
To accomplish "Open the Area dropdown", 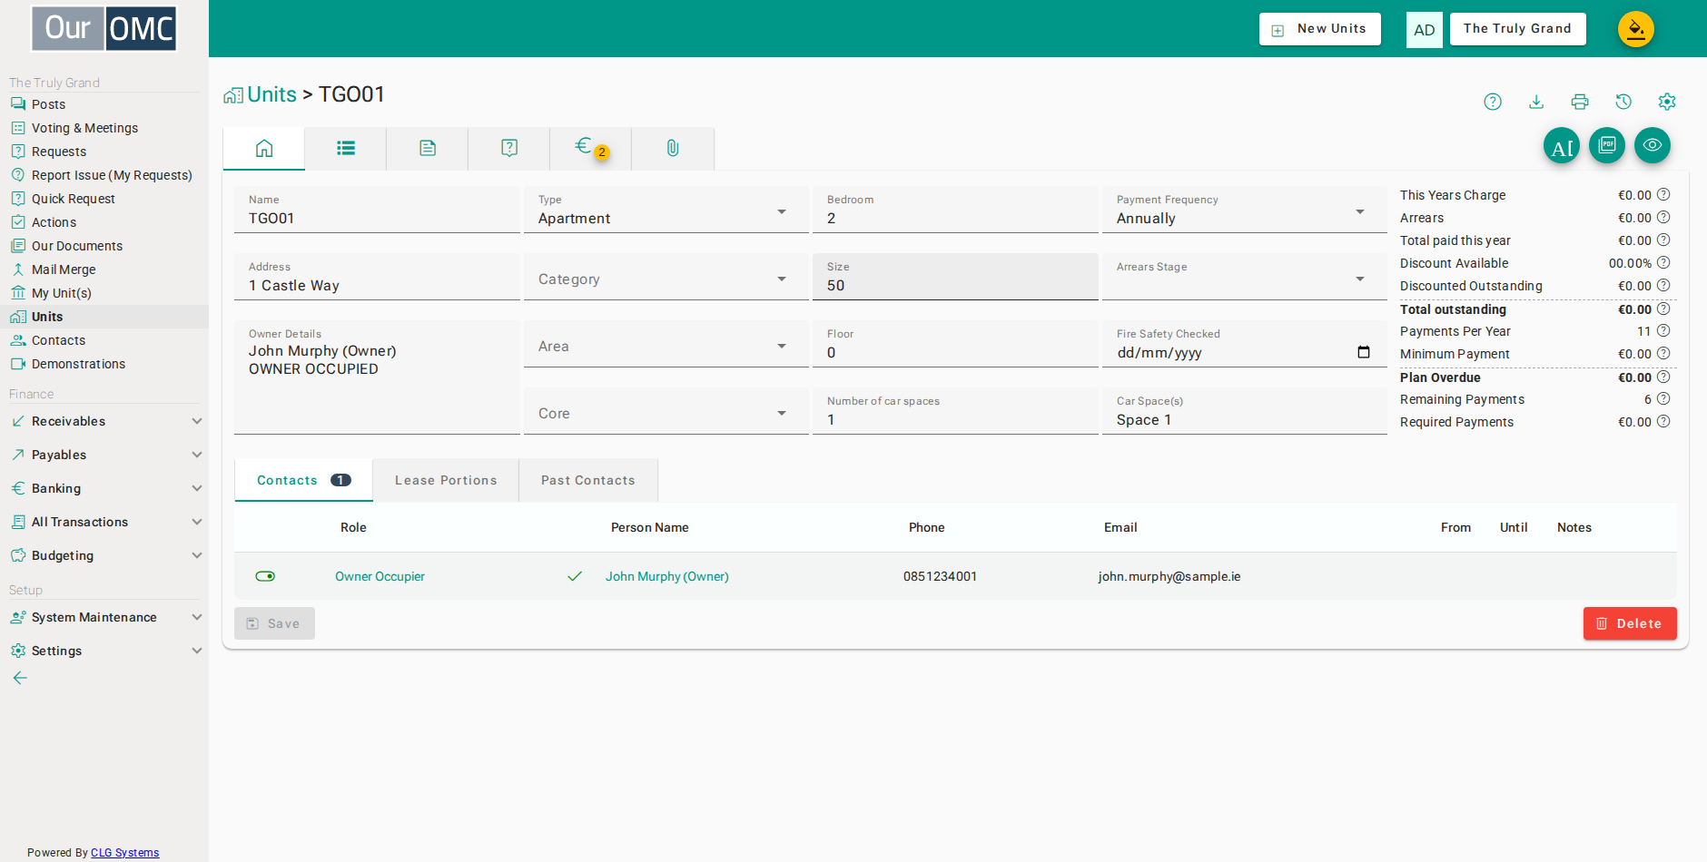I will (666, 345).
